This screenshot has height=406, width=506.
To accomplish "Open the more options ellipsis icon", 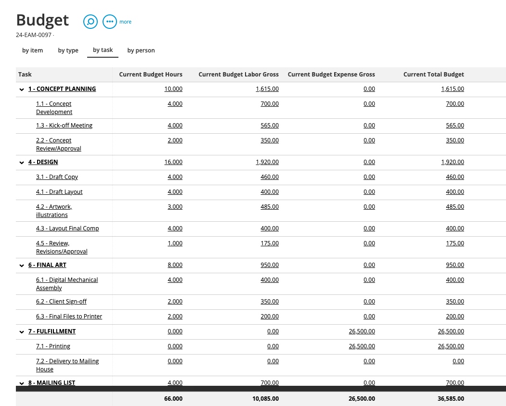I will (110, 22).
